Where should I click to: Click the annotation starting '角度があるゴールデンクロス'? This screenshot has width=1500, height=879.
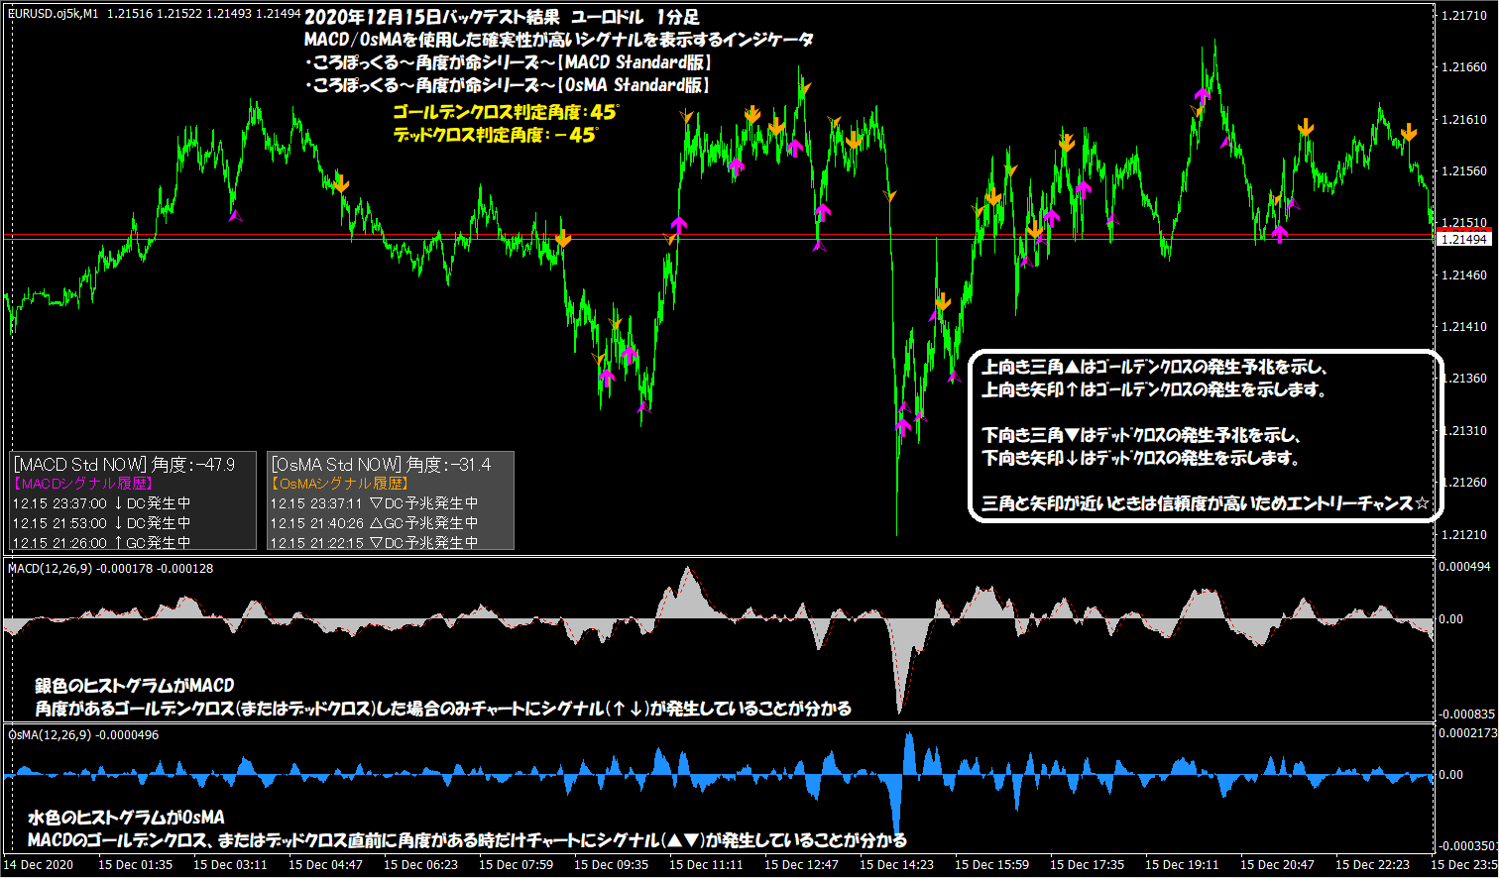443,709
